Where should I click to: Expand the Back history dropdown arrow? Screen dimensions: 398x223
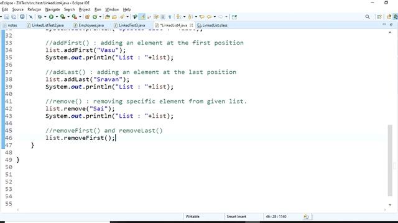point(215,17)
